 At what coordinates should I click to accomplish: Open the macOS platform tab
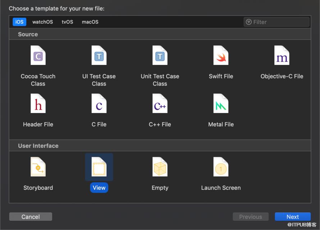[x=90, y=22]
